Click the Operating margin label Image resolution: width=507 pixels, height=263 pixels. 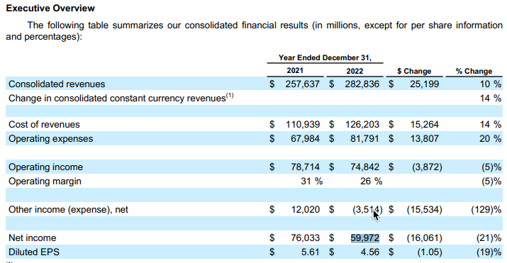(45, 181)
